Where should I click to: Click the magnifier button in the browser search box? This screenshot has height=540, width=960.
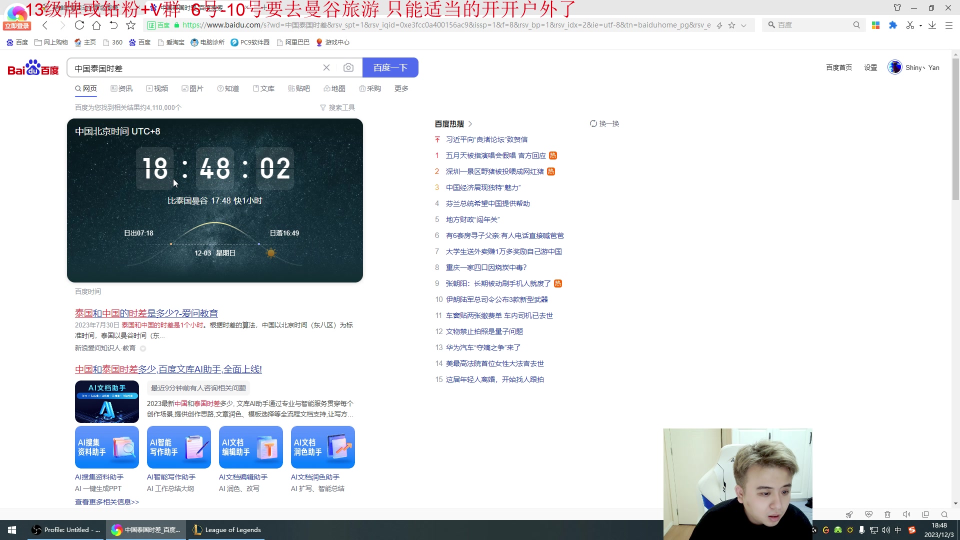856,25
